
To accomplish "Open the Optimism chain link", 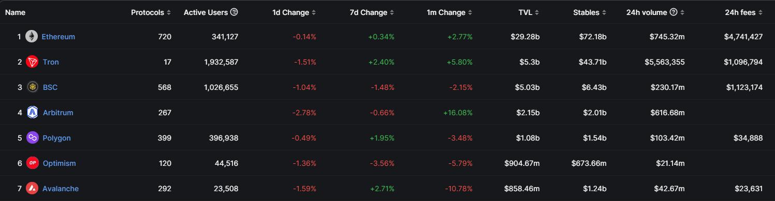I will click(59, 163).
